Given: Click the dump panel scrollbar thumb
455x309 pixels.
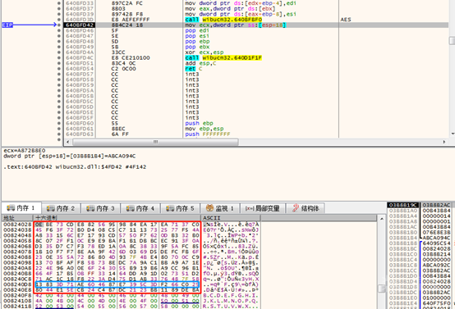Looking at the screenshot, I should [x=382, y=289].
